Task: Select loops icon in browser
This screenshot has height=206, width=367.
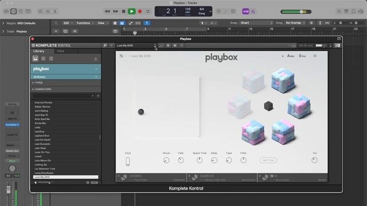Action: tap(44, 58)
